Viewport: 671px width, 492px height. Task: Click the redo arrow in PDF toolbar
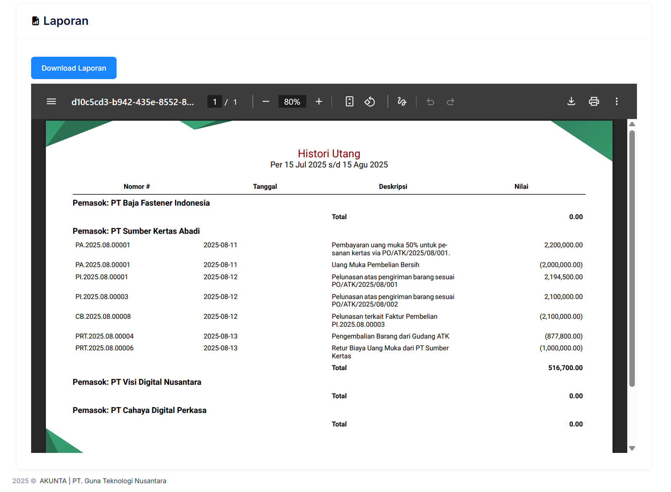coord(450,102)
